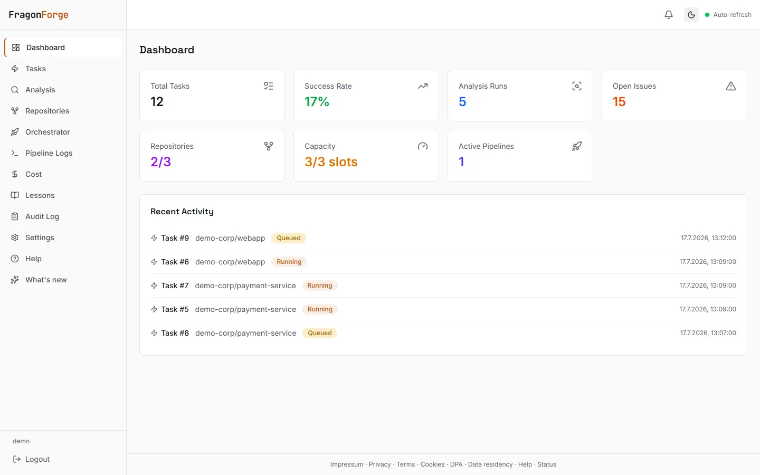Toggle the Auto-refresh indicator
This screenshot has width=760, height=475.
pos(728,15)
